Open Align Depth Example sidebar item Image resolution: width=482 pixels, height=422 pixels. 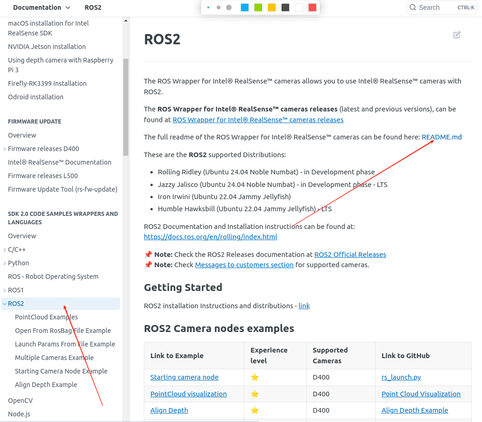pyautogui.click(x=46, y=385)
